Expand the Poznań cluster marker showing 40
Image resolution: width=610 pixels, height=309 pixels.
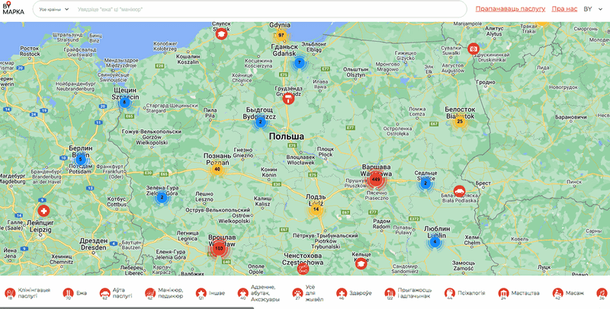[217, 169]
